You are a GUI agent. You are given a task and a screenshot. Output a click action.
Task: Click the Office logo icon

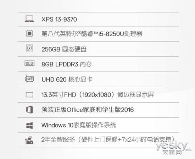29,110
